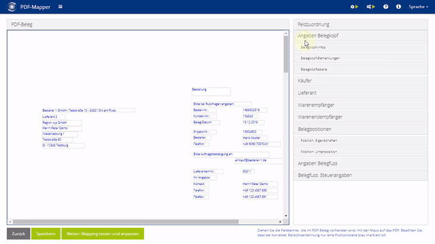
Task: Click Weiter: Mapping testen und anpassen
Action: (x=103, y=234)
